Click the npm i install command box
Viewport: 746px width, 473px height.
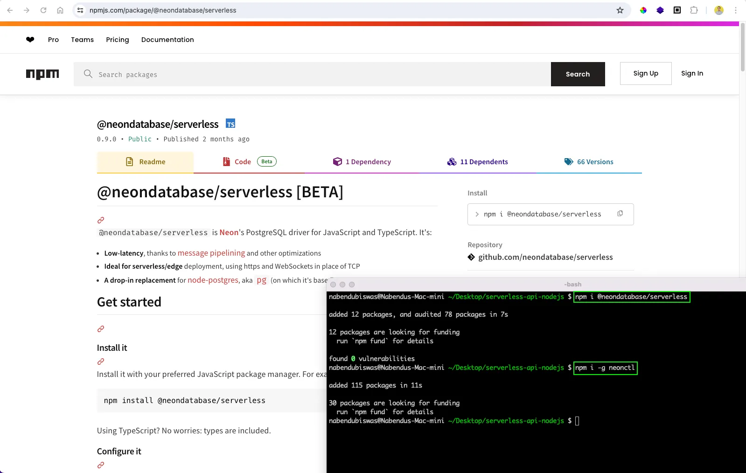click(551, 214)
